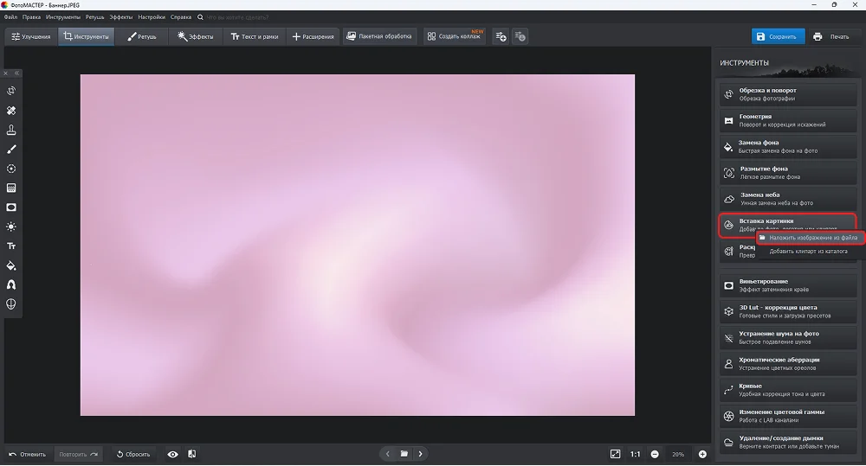This screenshot has height=466, width=866.
Task: Collapse the left floating toolbar with double chevron
Action: (x=16, y=73)
